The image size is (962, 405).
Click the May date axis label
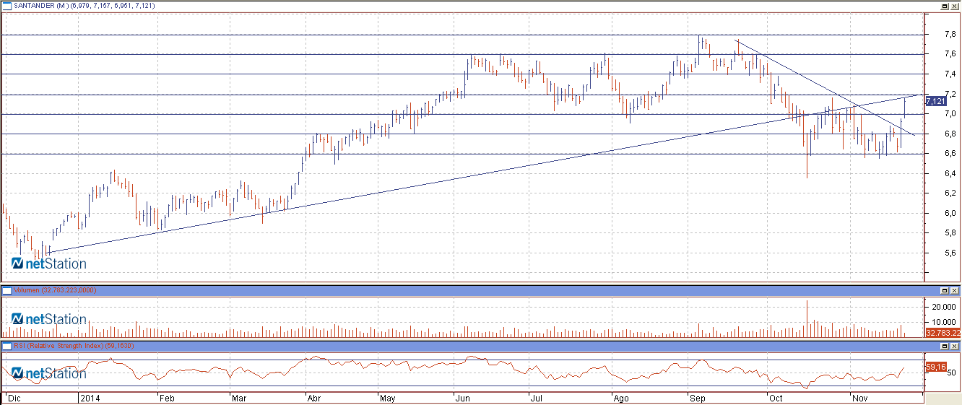click(388, 398)
